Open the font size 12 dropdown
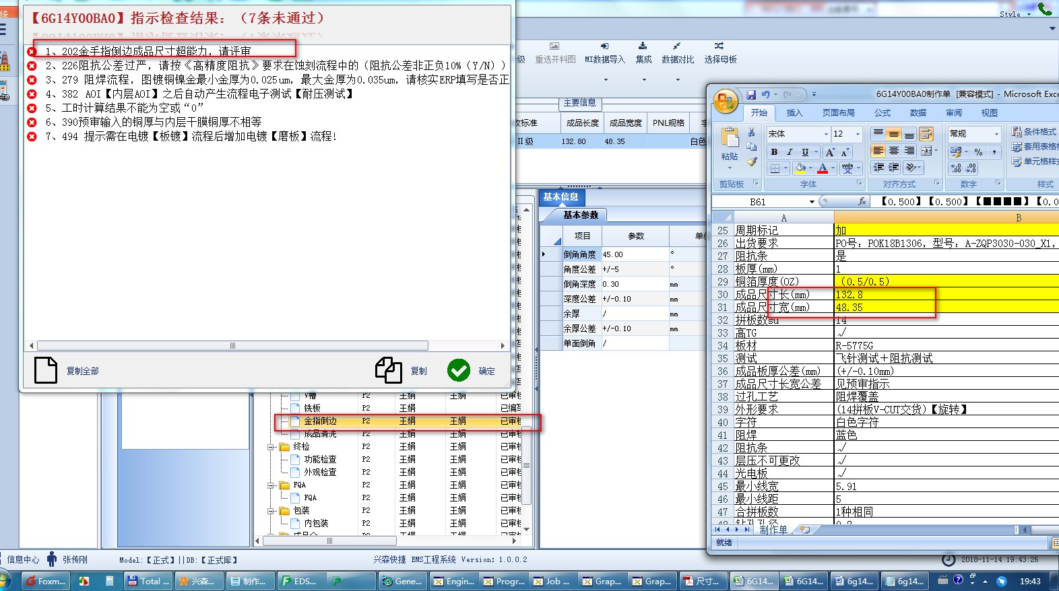 click(x=858, y=134)
